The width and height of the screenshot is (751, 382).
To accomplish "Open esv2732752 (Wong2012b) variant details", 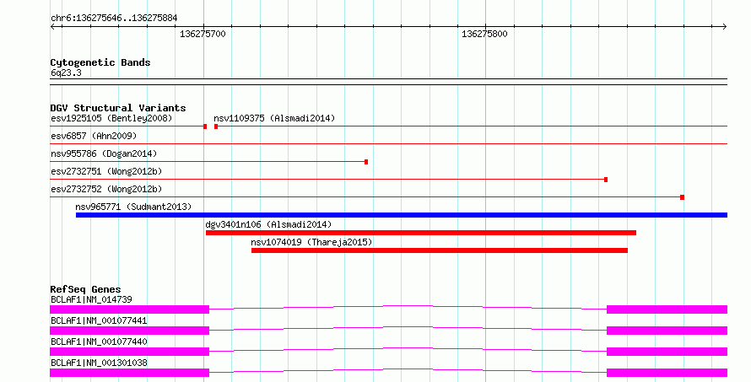I will pos(106,189).
